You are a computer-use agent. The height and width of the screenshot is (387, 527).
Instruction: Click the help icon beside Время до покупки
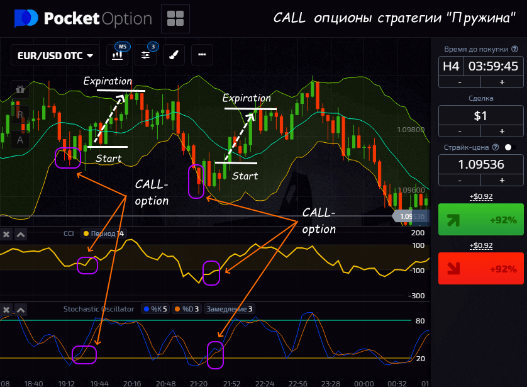point(514,49)
